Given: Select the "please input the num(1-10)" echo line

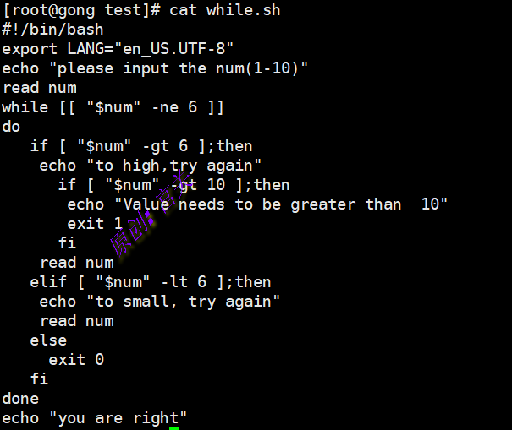Looking at the screenshot, I should 156,68.
